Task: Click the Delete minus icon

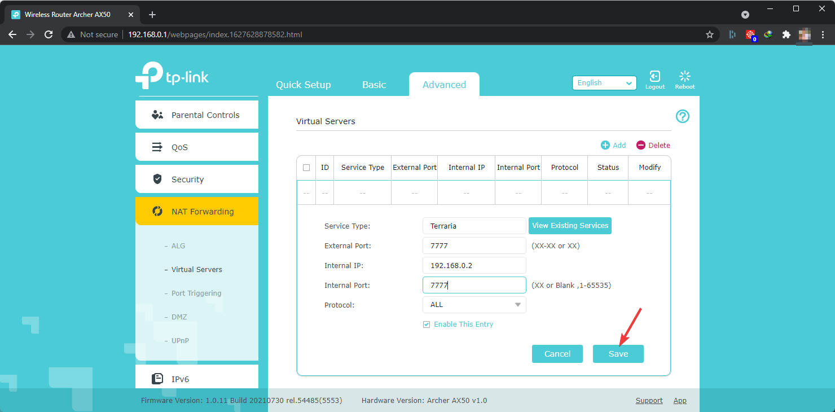Action: coord(641,145)
